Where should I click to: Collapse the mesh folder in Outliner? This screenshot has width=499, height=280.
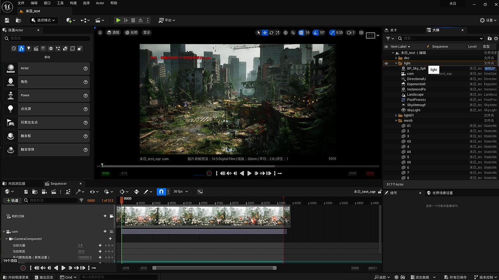[396, 121]
